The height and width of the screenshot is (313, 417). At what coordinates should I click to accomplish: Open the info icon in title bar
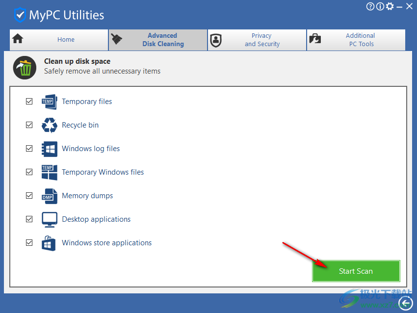click(380, 6)
